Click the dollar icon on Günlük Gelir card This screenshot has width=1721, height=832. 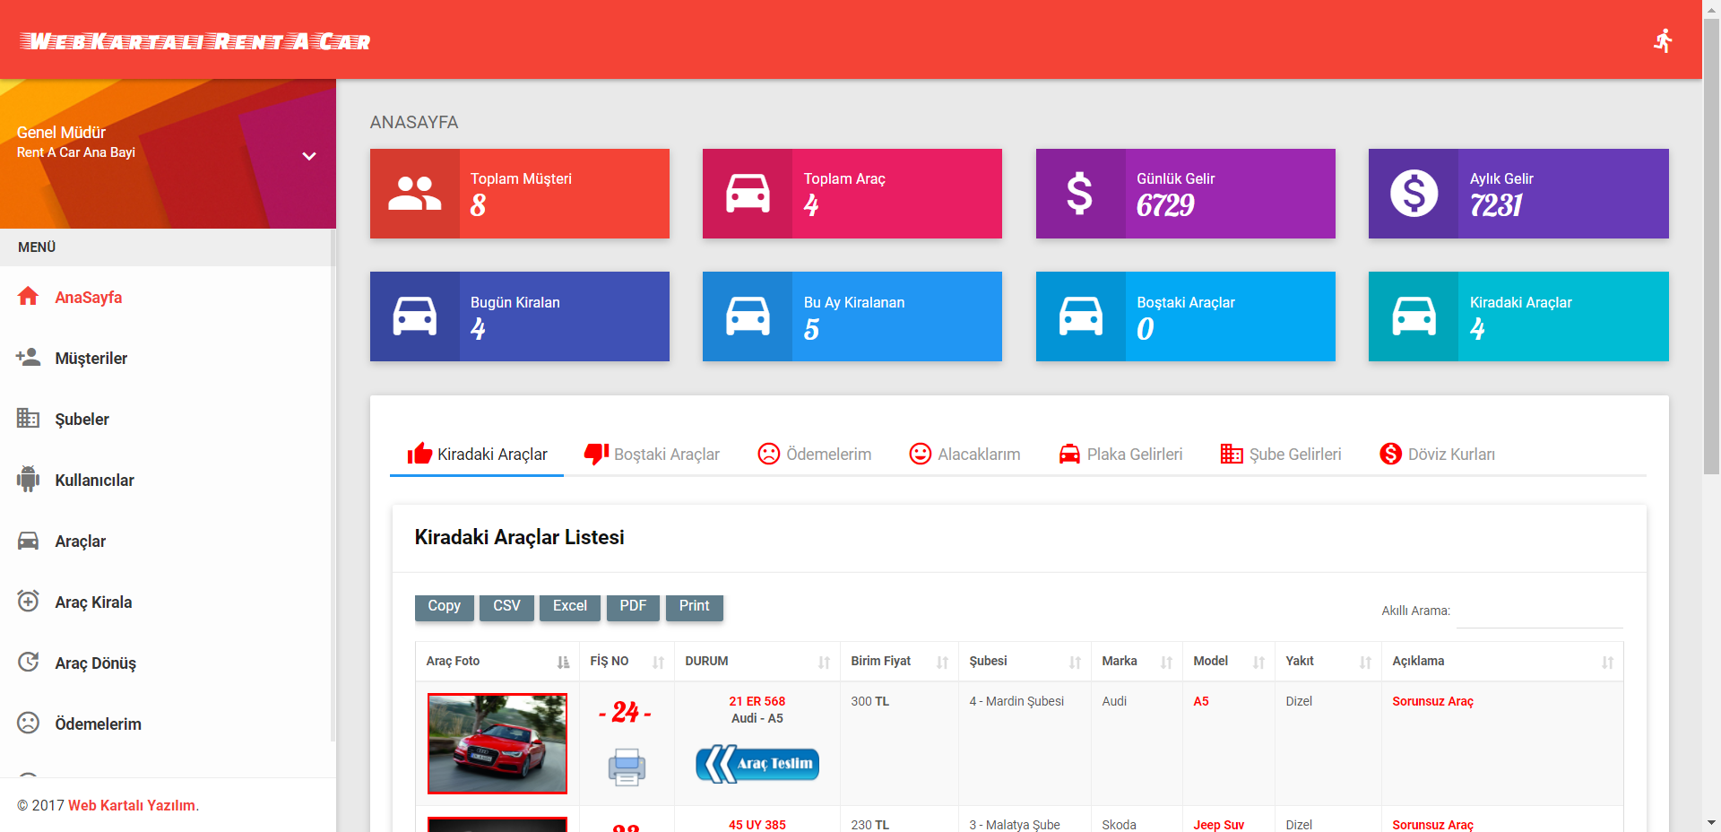[x=1079, y=194]
